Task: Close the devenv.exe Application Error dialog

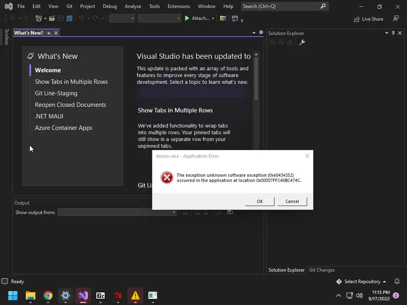Action: (307, 156)
